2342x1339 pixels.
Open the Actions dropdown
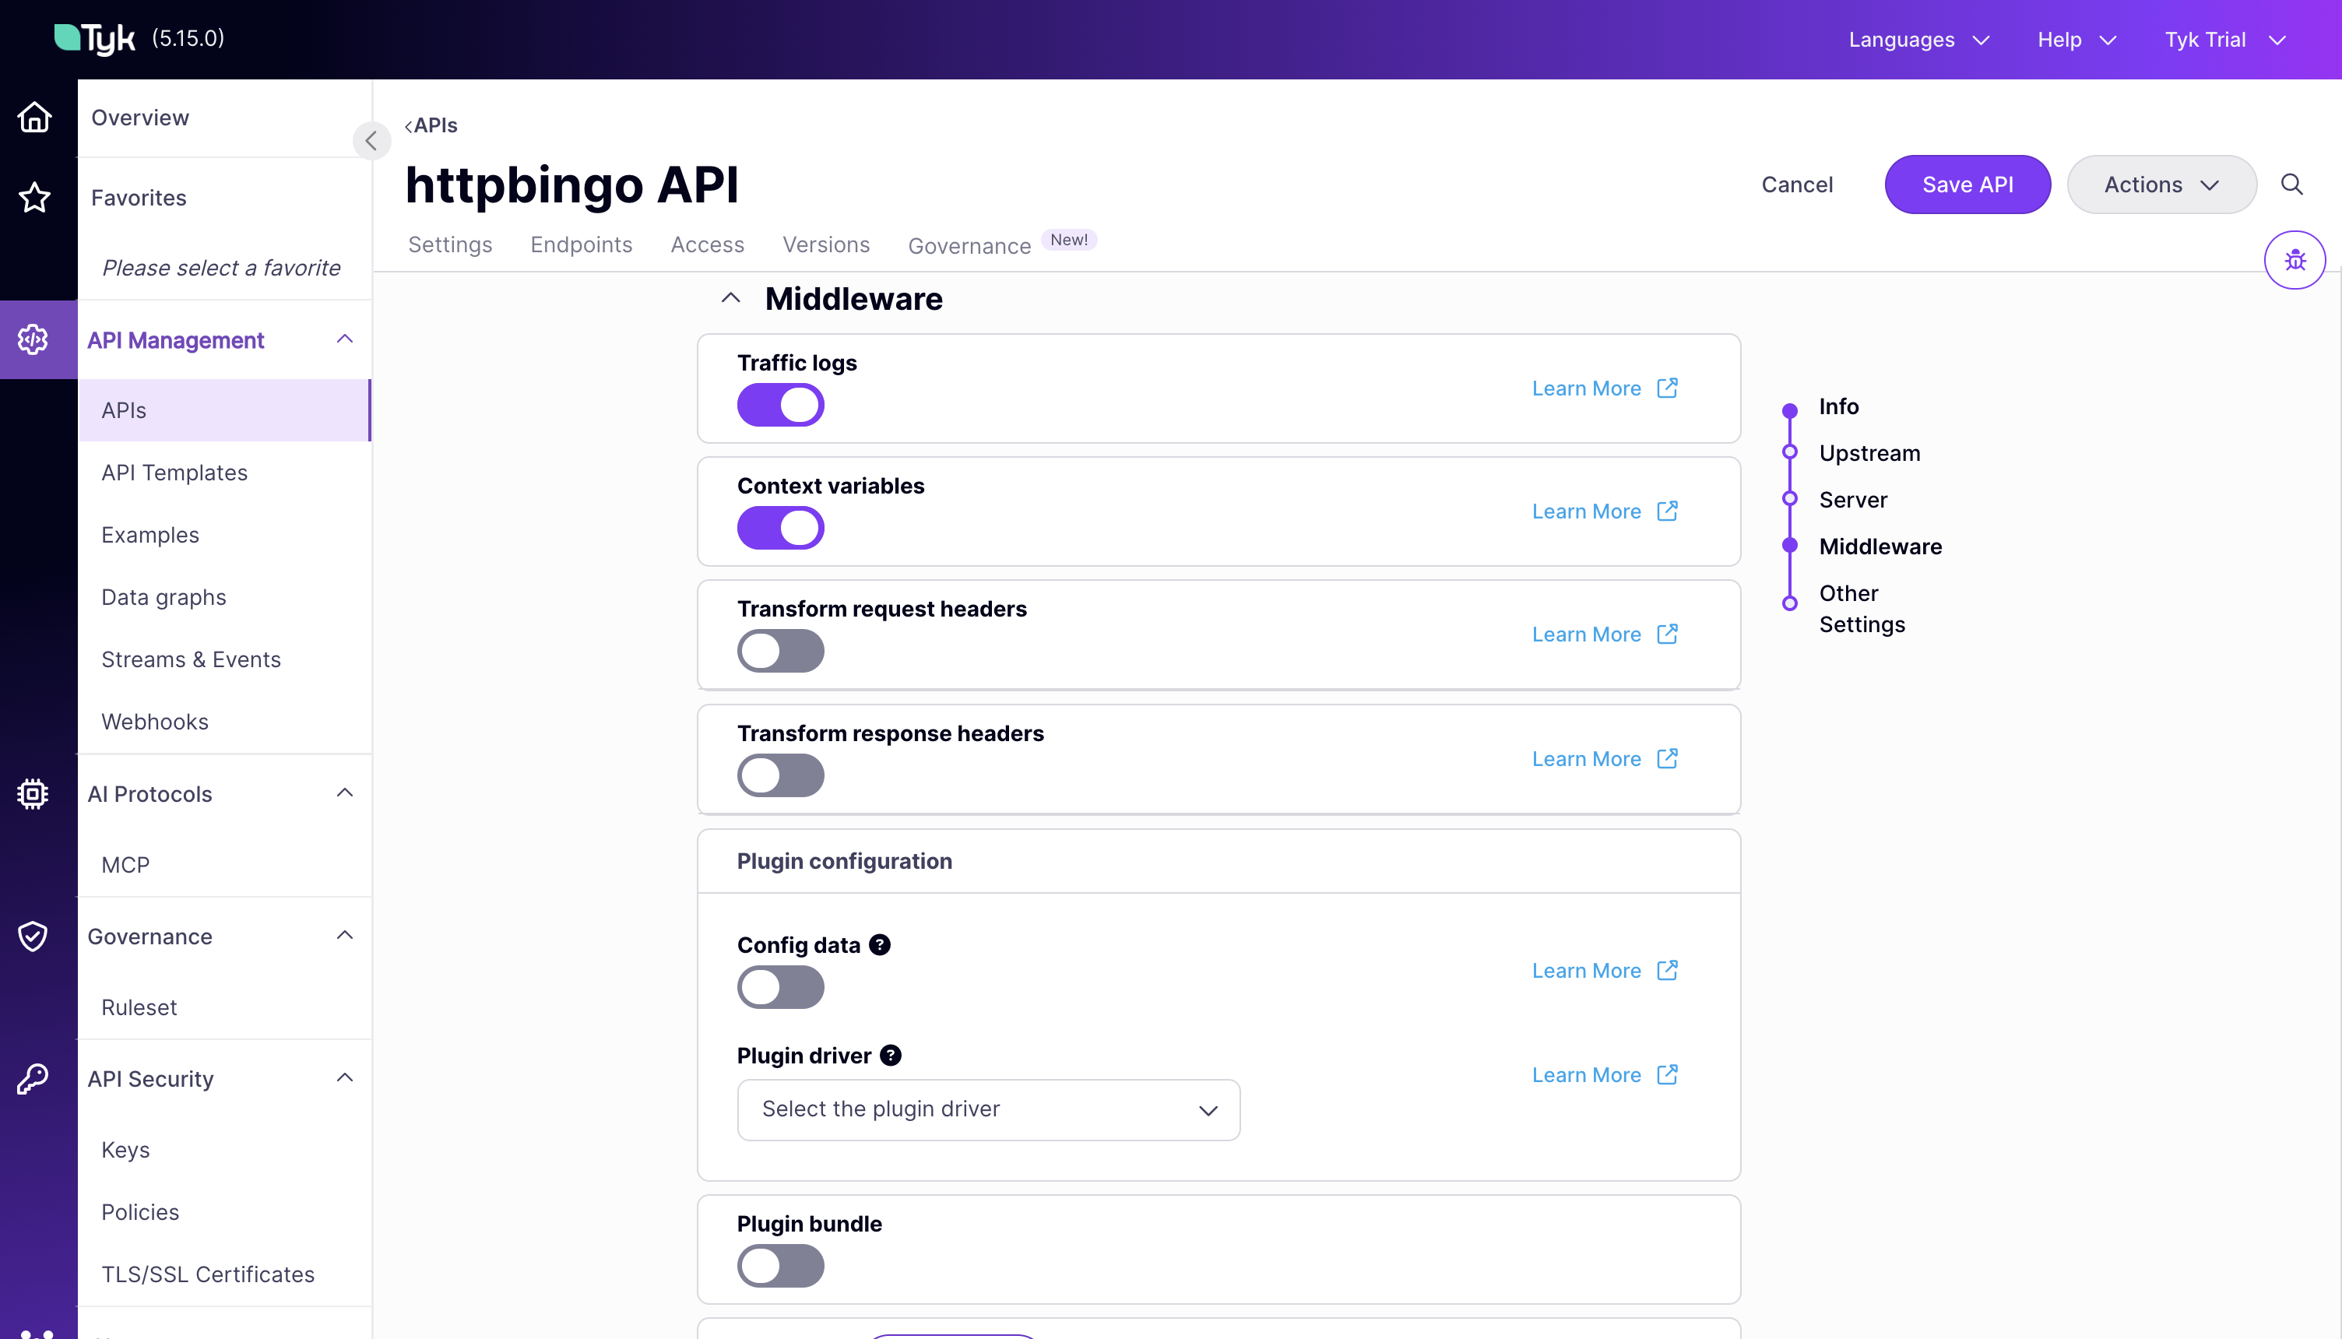click(2161, 184)
